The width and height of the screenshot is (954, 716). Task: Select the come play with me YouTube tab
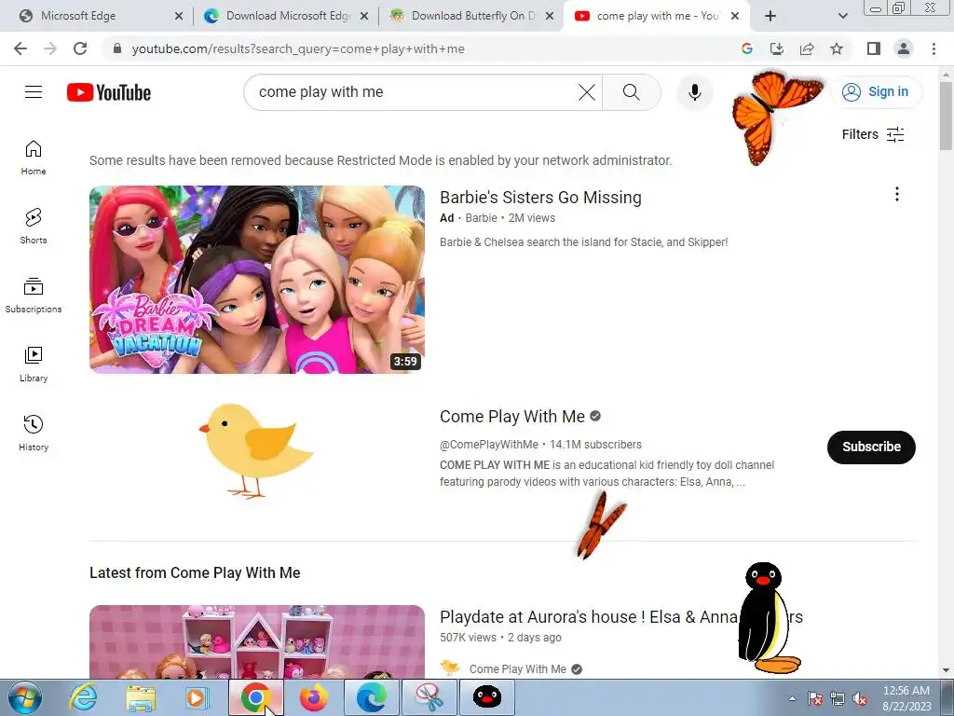point(657,16)
